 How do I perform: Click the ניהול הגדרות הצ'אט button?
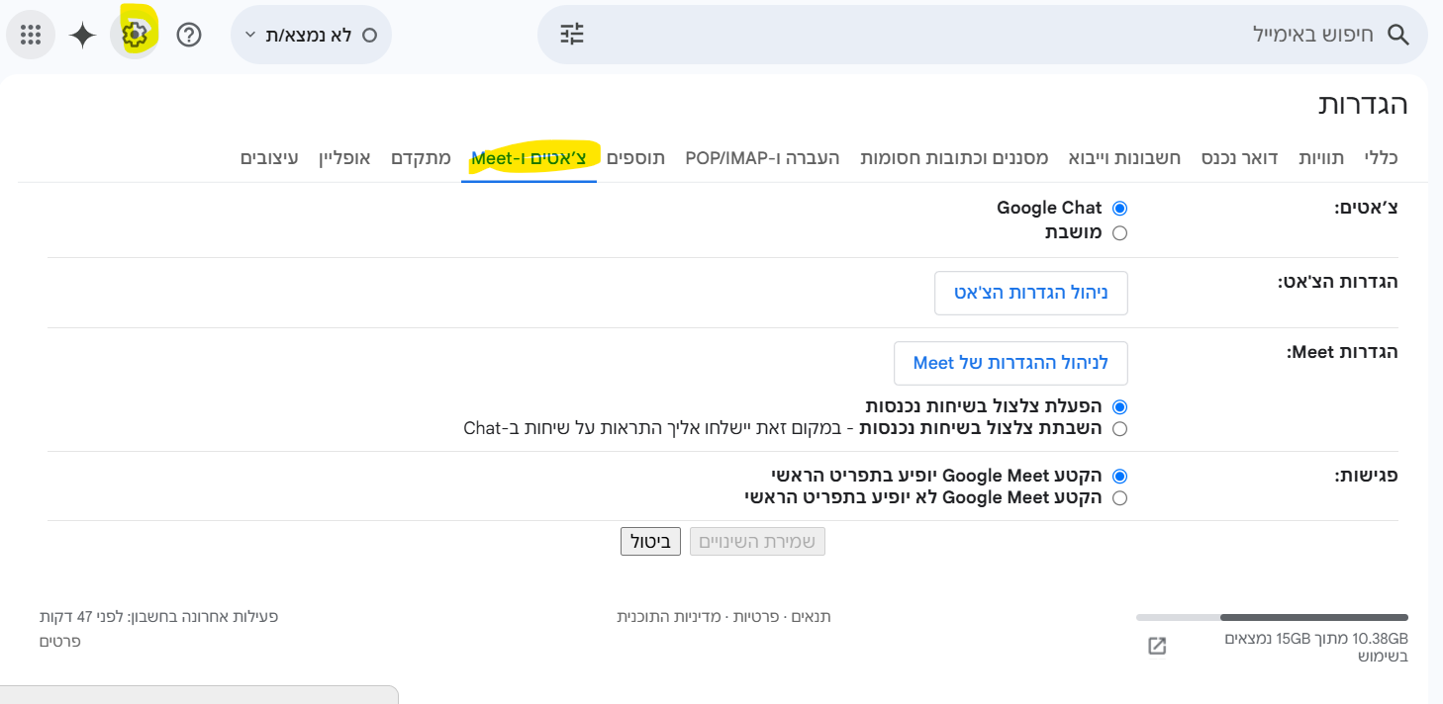click(1030, 294)
